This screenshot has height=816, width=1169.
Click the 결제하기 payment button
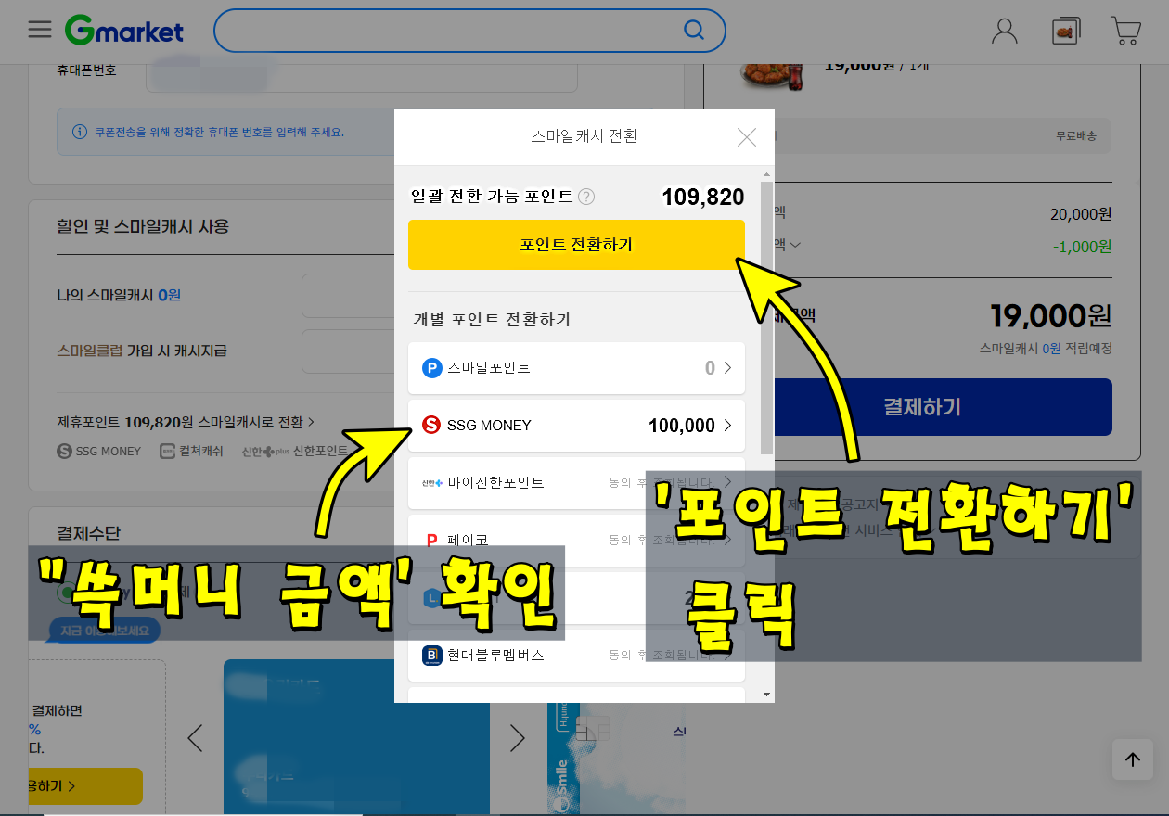942,407
